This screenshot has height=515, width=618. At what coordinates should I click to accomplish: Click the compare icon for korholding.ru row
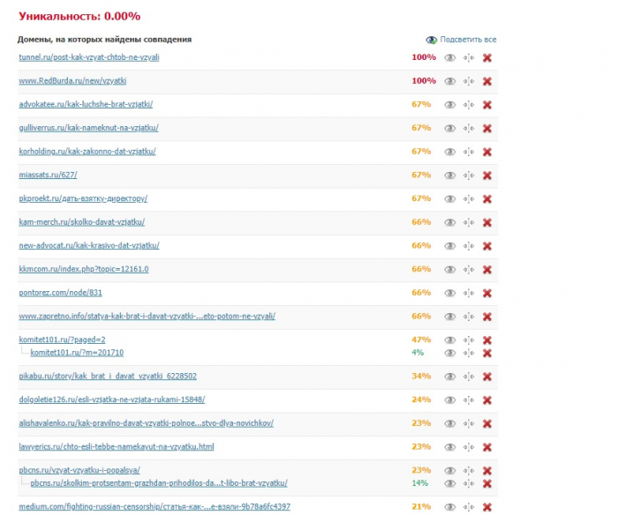469,152
